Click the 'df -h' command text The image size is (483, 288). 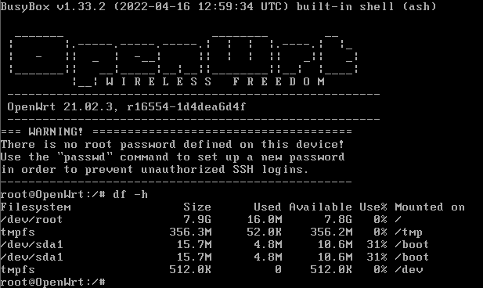[130, 195]
